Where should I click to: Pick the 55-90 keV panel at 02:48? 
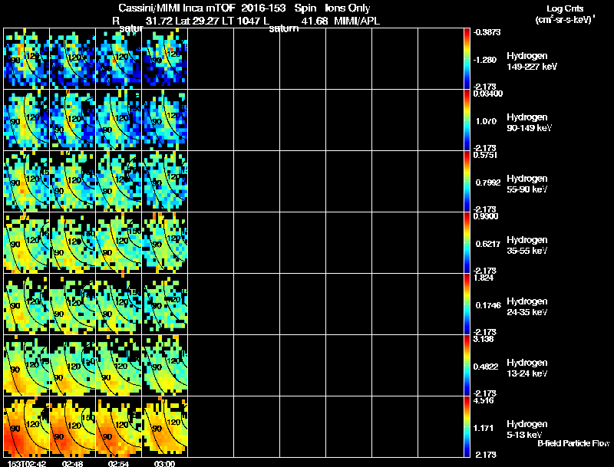coord(72,182)
